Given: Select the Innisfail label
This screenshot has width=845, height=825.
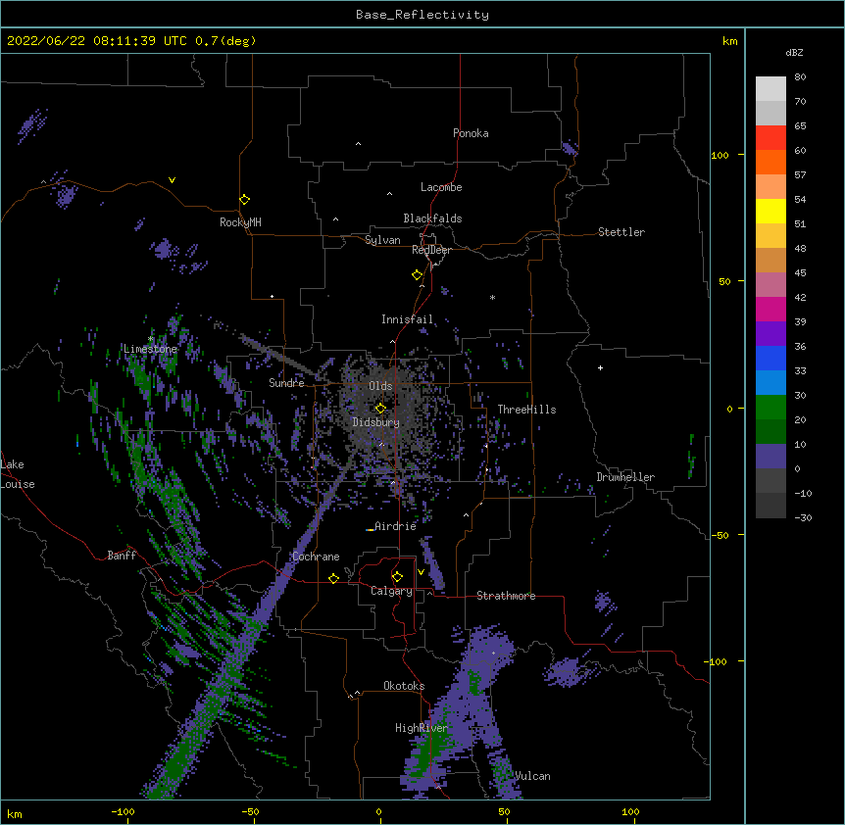Looking at the screenshot, I should (407, 319).
